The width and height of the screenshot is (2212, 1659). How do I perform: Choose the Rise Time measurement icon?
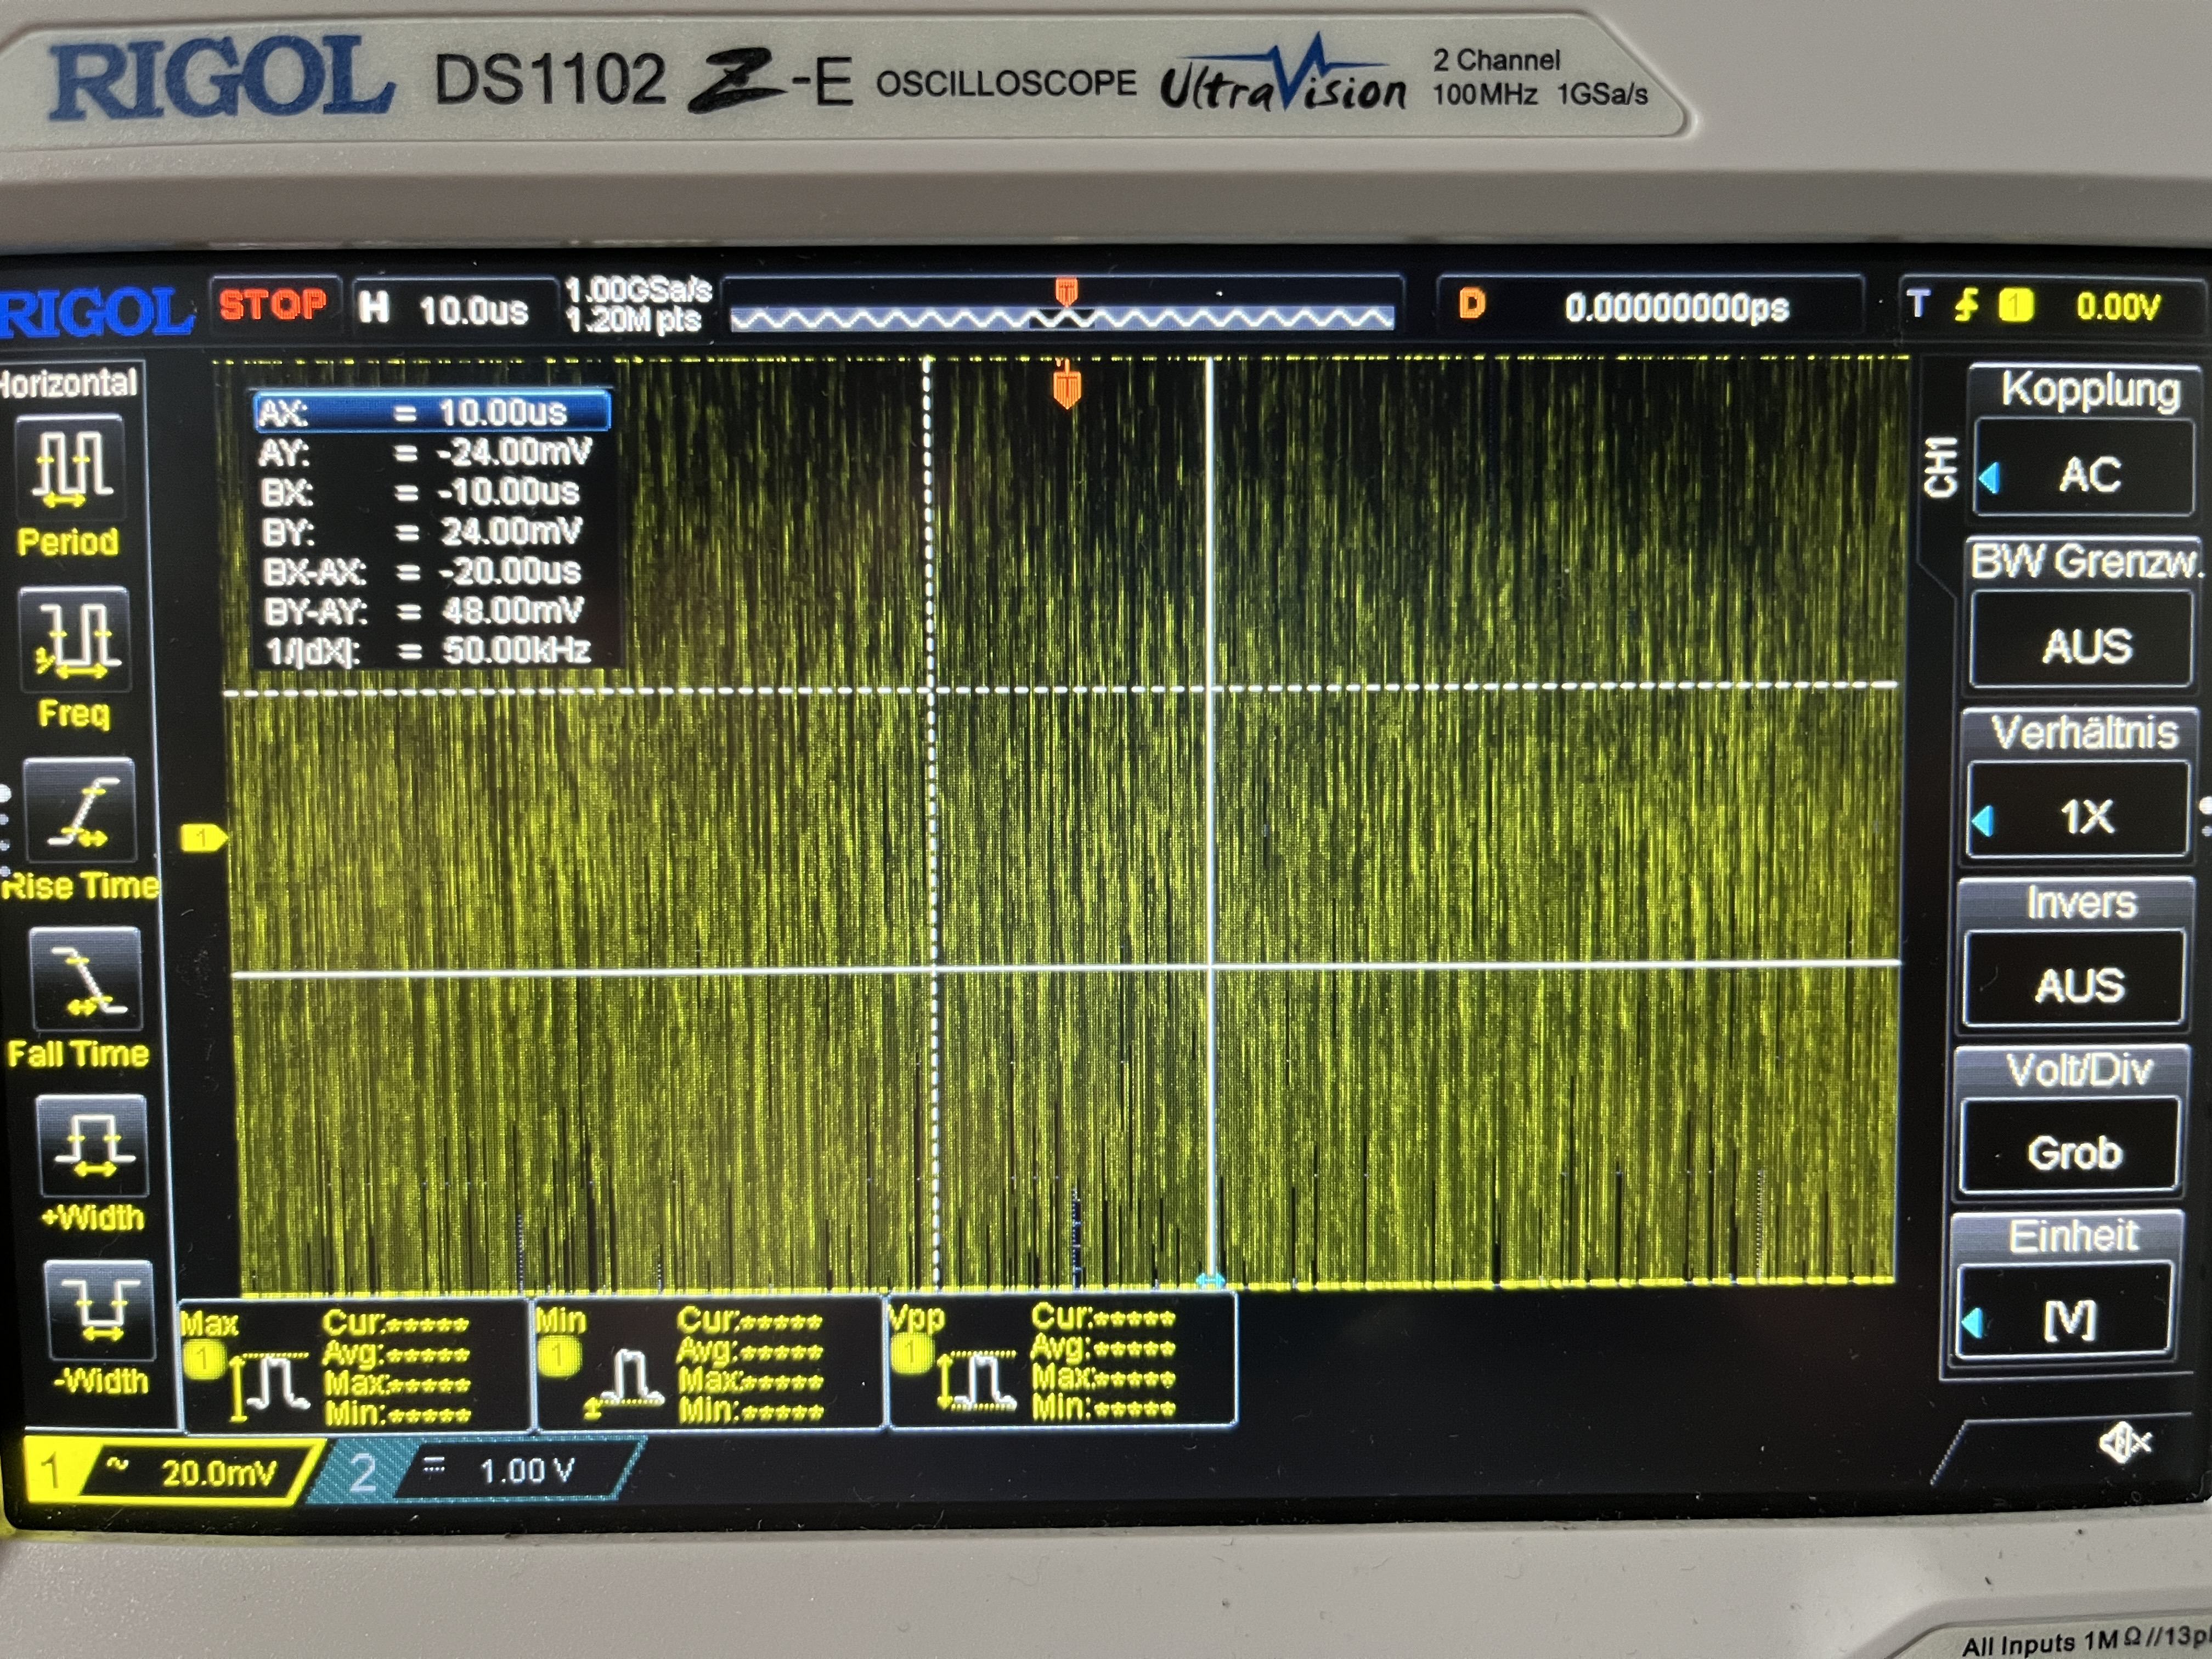pos(79,810)
